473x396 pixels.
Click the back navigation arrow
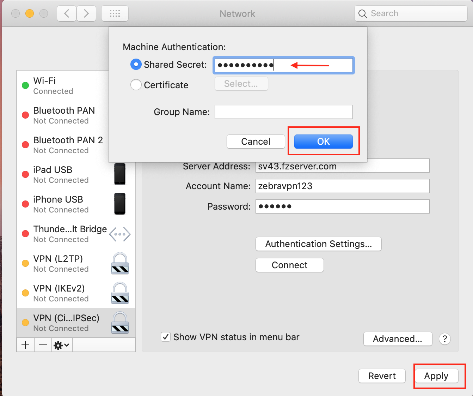coord(66,13)
